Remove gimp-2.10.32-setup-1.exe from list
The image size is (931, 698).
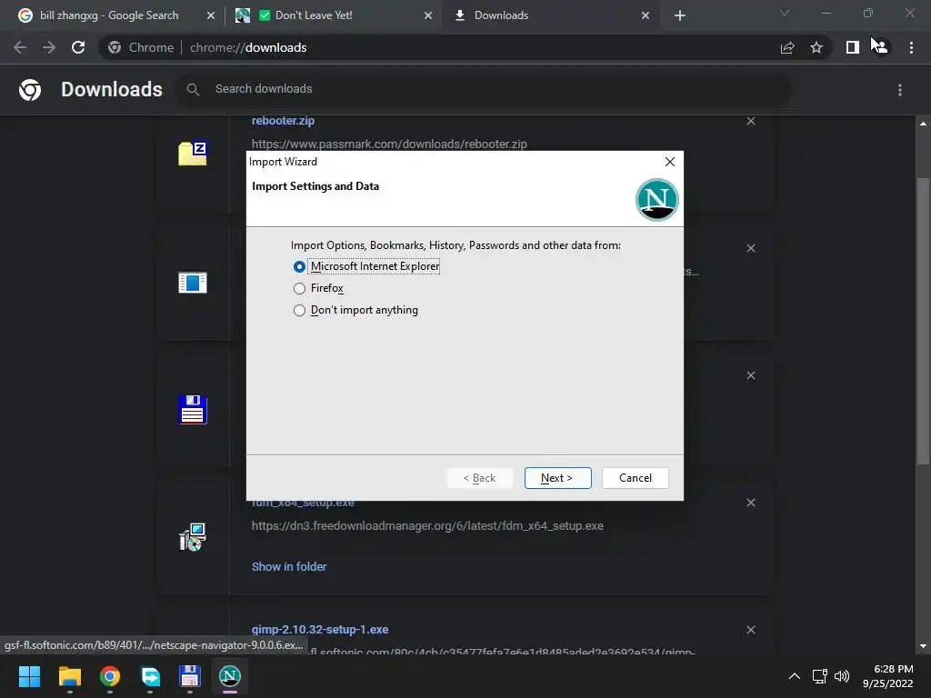coord(751,630)
